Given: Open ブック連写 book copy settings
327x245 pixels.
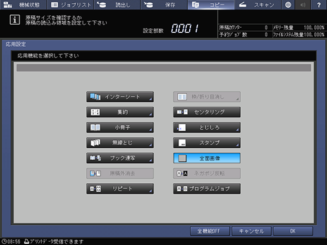Looking at the screenshot, I should (x=120, y=158).
